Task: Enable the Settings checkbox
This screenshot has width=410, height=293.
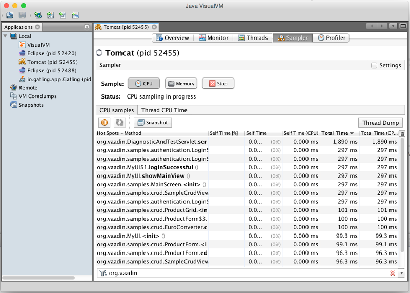Action: pyautogui.click(x=374, y=65)
